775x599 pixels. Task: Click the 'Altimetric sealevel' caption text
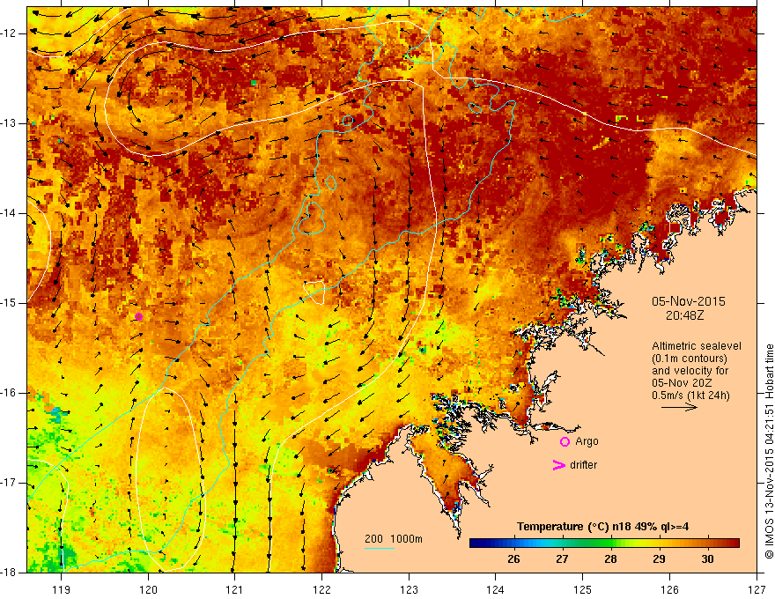point(697,346)
